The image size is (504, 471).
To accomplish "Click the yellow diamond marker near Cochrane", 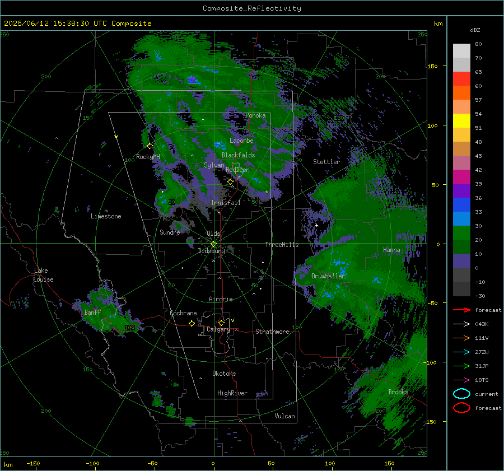I will pos(192,323).
